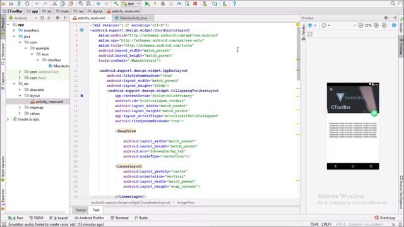Screen dimensions: 404x227
Task: Expand the mipmap folder
Action: (x=20, y=107)
